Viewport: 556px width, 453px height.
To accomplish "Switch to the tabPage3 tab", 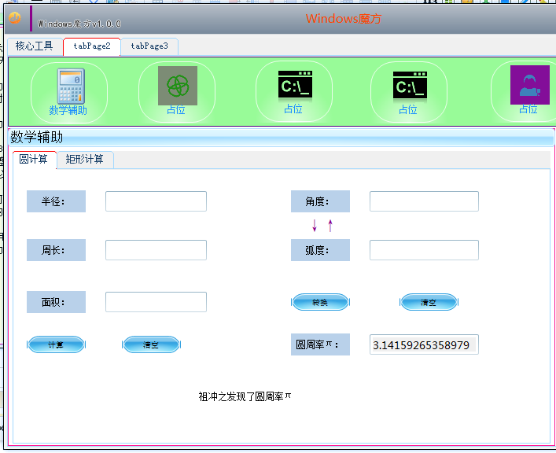I will (149, 46).
